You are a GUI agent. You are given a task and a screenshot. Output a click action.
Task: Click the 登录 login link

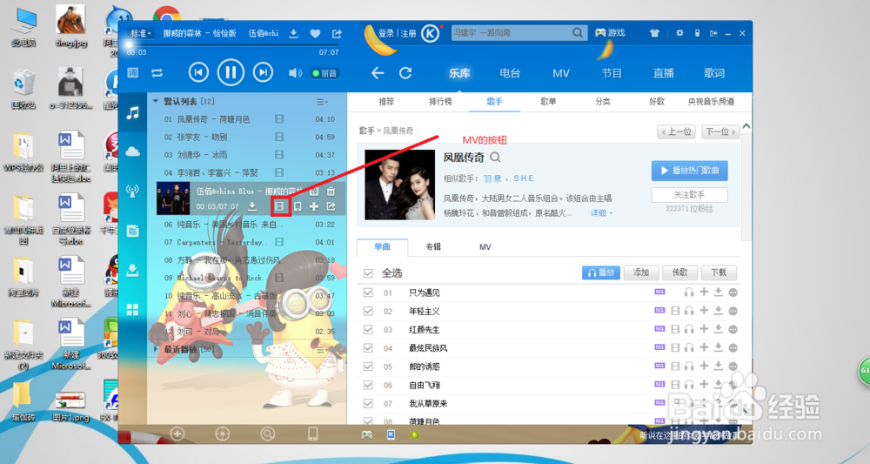coord(386,33)
